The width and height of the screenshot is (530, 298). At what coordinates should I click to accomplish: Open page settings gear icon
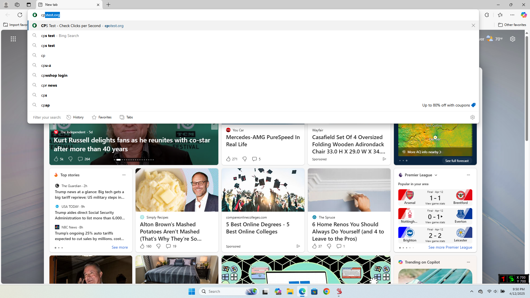pos(513,39)
